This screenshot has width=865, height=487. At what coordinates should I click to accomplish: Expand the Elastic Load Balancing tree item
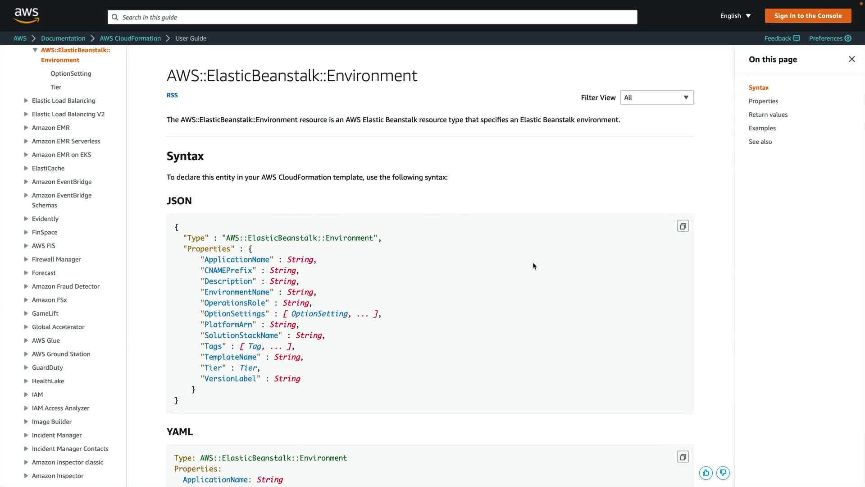[x=26, y=101]
